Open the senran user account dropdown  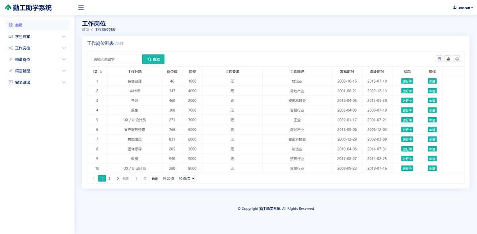(x=463, y=8)
